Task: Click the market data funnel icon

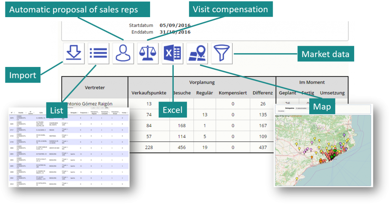Action: 222,53
